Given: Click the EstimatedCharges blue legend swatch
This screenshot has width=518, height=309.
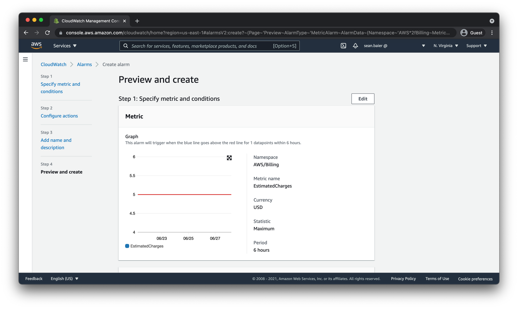Looking at the screenshot, I should [x=127, y=246].
